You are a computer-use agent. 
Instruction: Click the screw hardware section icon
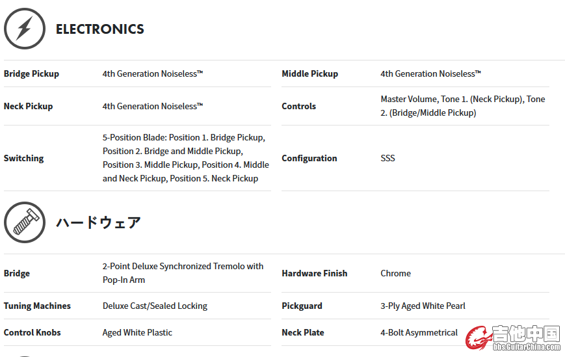point(25,222)
